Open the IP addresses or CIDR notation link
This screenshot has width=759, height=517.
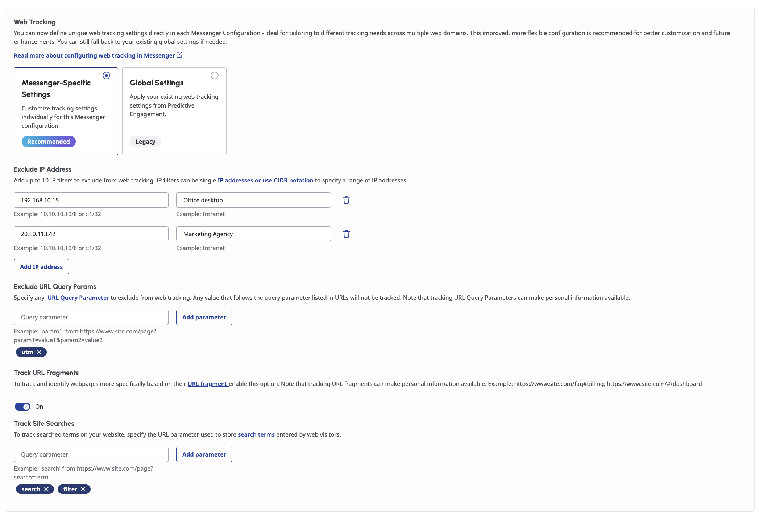265,180
